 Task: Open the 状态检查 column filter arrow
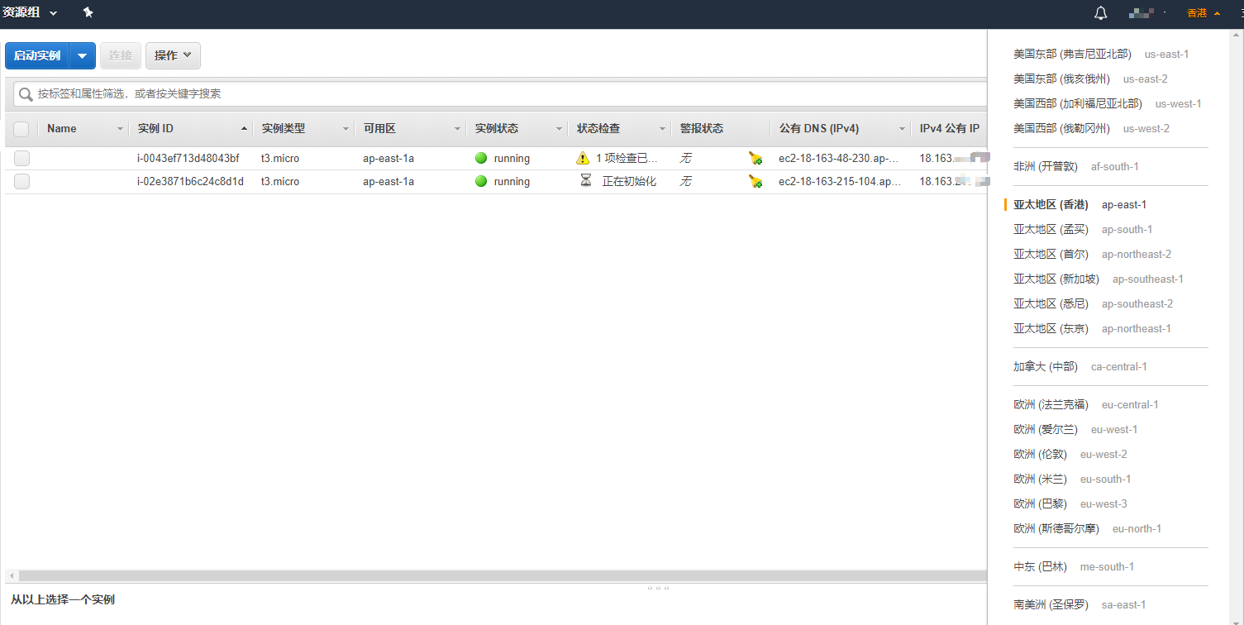pos(662,129)
